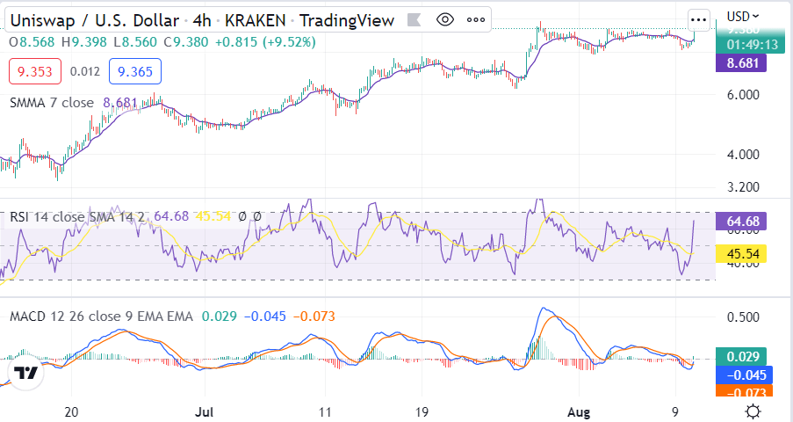Click the 20 date label on time axis
Image resolution: width=793 pixels, height=422 pixels.
[x=71, y=411]
